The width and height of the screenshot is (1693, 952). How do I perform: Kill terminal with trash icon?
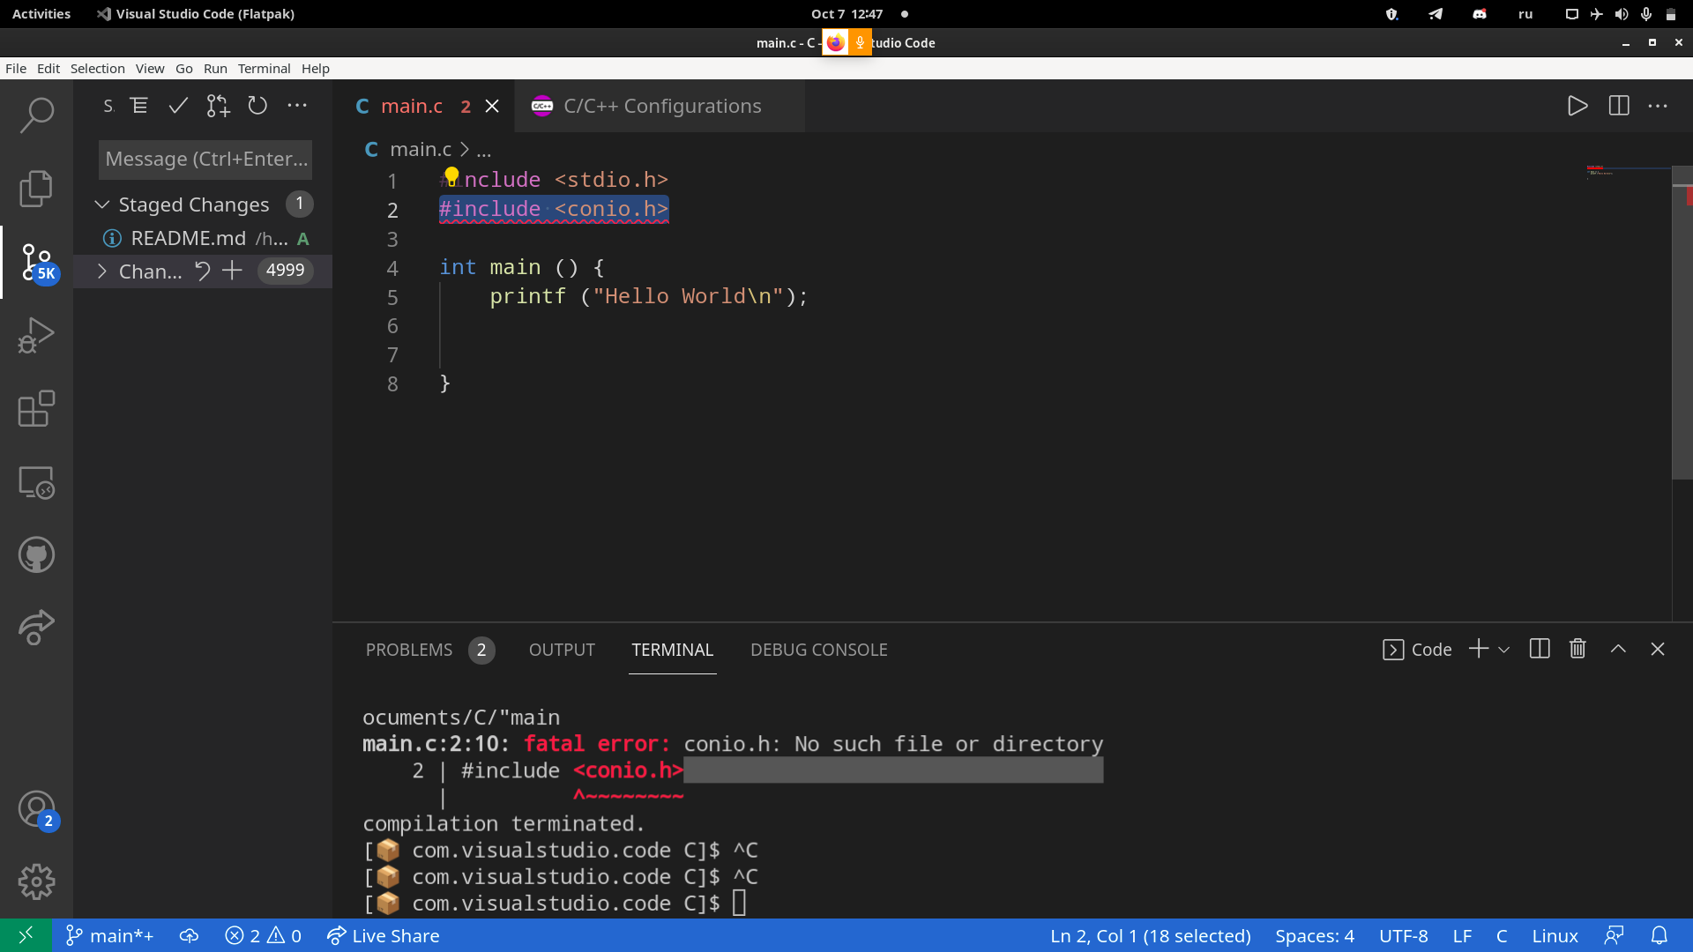[x=1578, y=650]
